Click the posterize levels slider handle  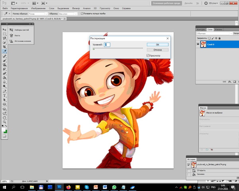click(94, 49)
